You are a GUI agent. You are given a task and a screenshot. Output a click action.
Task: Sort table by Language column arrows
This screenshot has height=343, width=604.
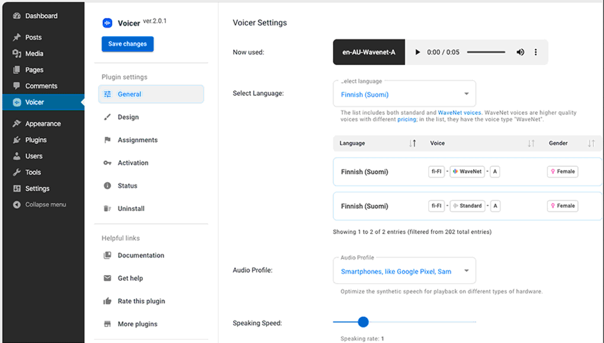(x=413, y=143)
